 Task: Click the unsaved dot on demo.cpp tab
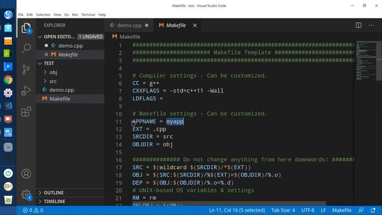pos(147,25)
